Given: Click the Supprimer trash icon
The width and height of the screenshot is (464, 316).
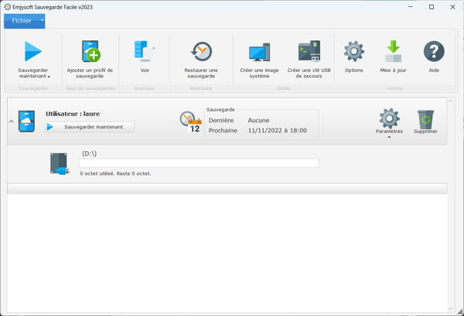Looking at the screenshot, I should point(425,119).
